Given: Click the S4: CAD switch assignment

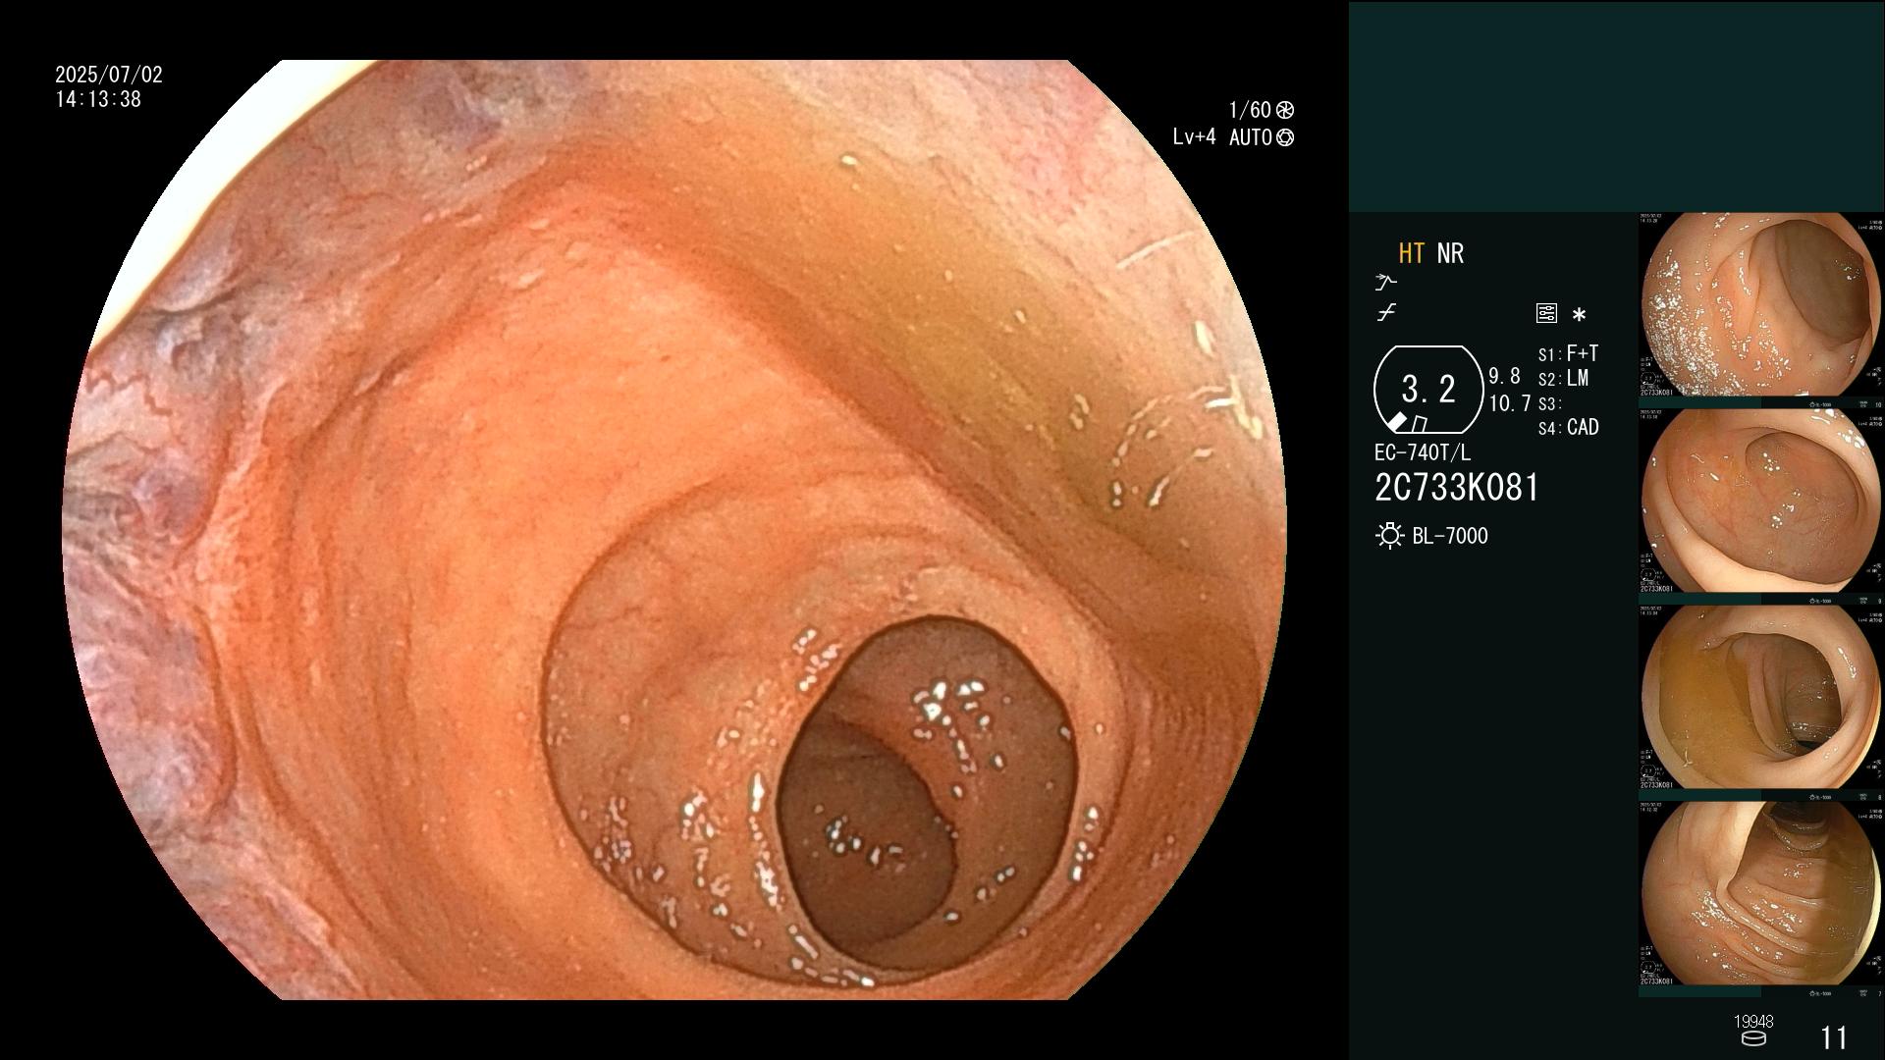Looking at the screenshot, I should (1569, 428).
